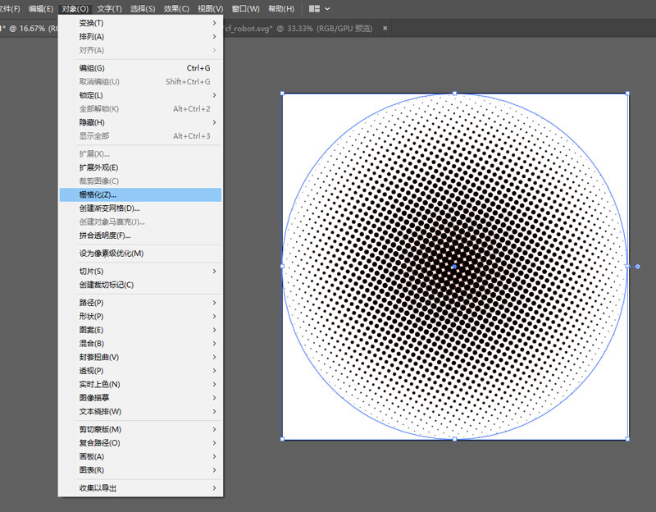Expand the 形状(P) submenu
Viewport: 656px width, 512px height.
tap(140, 316)
